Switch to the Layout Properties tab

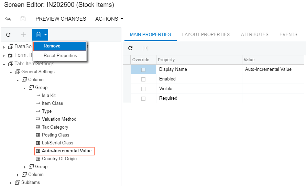click(x=206, y=34)
